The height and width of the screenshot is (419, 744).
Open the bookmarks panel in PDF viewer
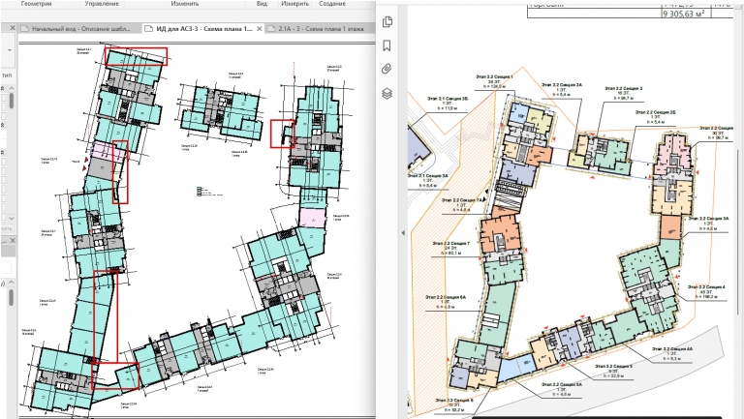tap(387, 45)
